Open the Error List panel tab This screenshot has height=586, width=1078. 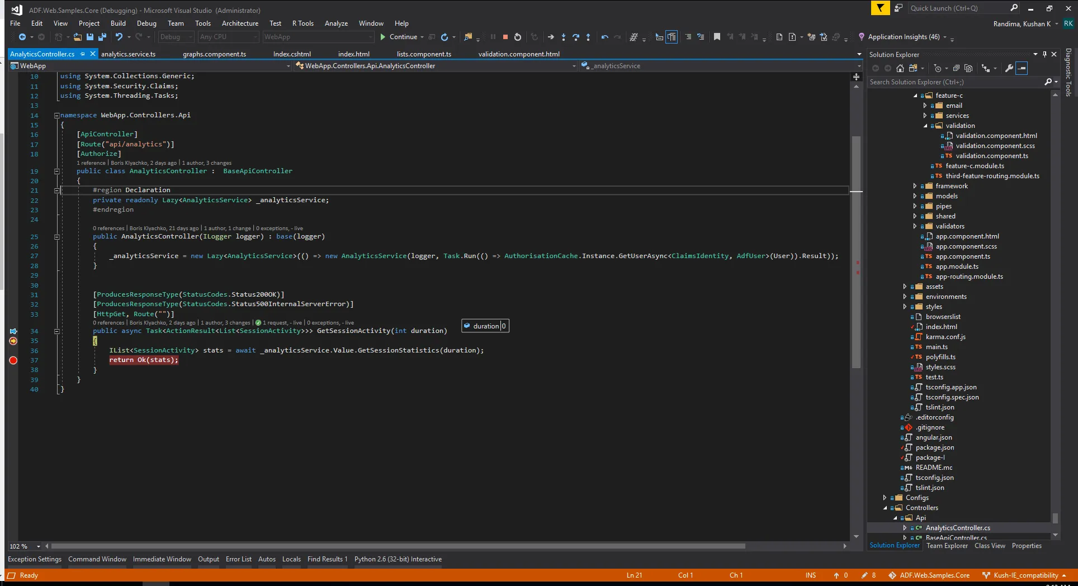[238, 559]
